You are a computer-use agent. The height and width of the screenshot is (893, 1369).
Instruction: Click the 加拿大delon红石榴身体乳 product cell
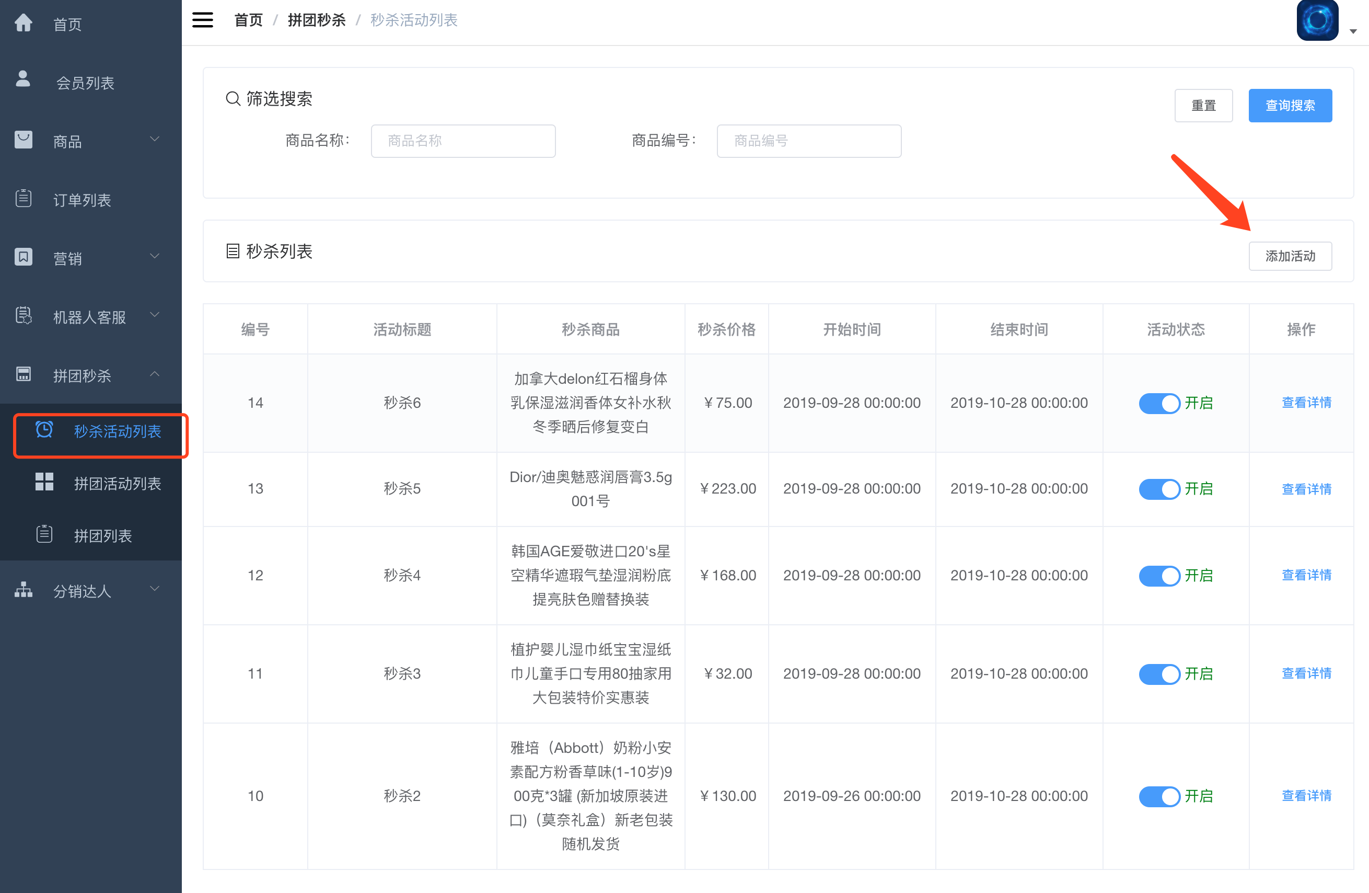(x=591, y=403)
